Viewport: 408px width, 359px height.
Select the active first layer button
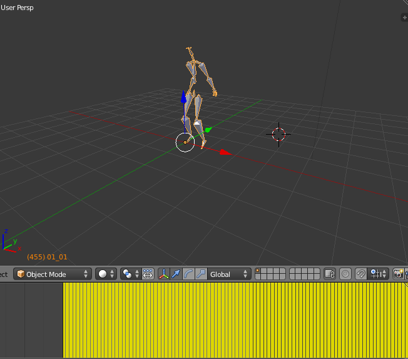(x=258, y=271)
